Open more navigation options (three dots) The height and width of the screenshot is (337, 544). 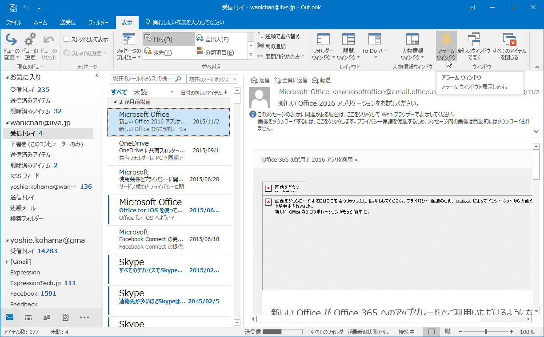click(x=84, y=317)
